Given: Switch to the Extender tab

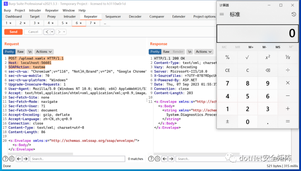Looking at the screenshot, I should point(179,17).
